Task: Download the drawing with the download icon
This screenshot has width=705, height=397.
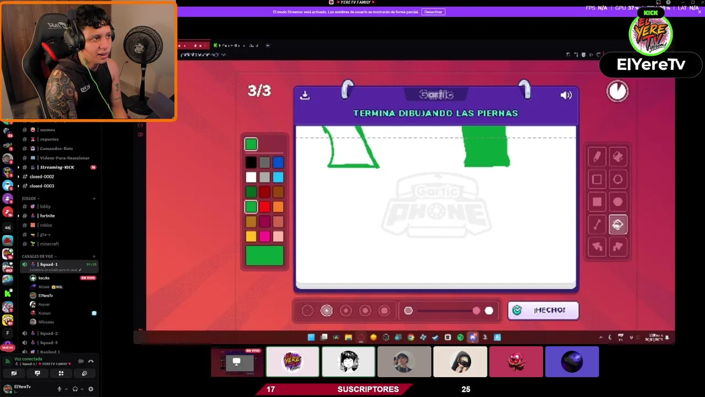Action: (305, 95)
